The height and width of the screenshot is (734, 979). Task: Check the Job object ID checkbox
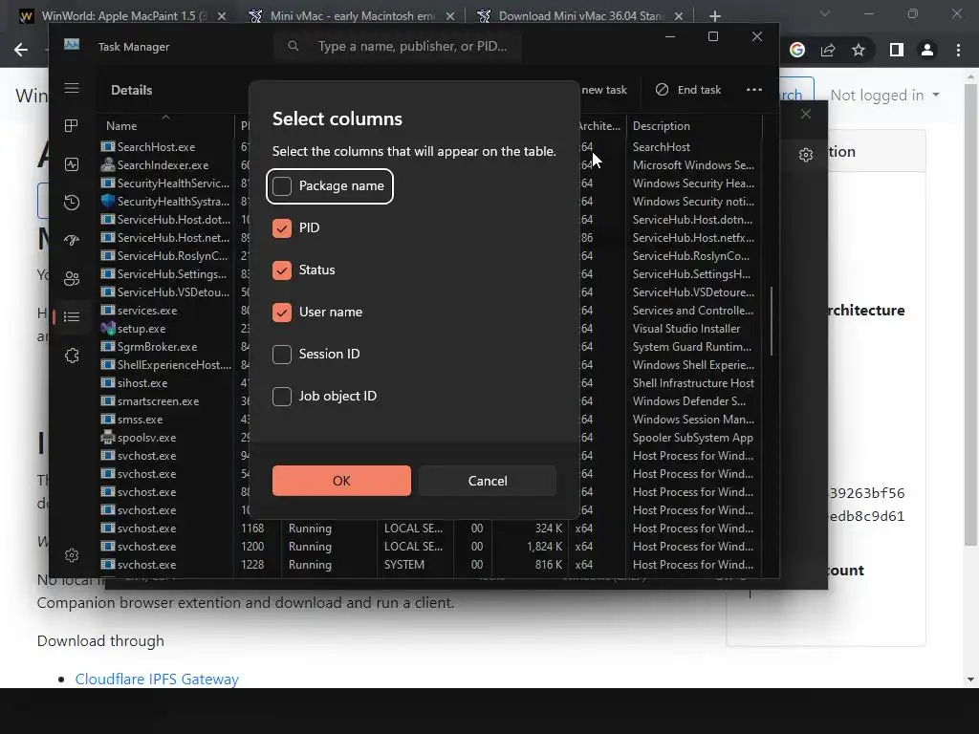point(282,397)
